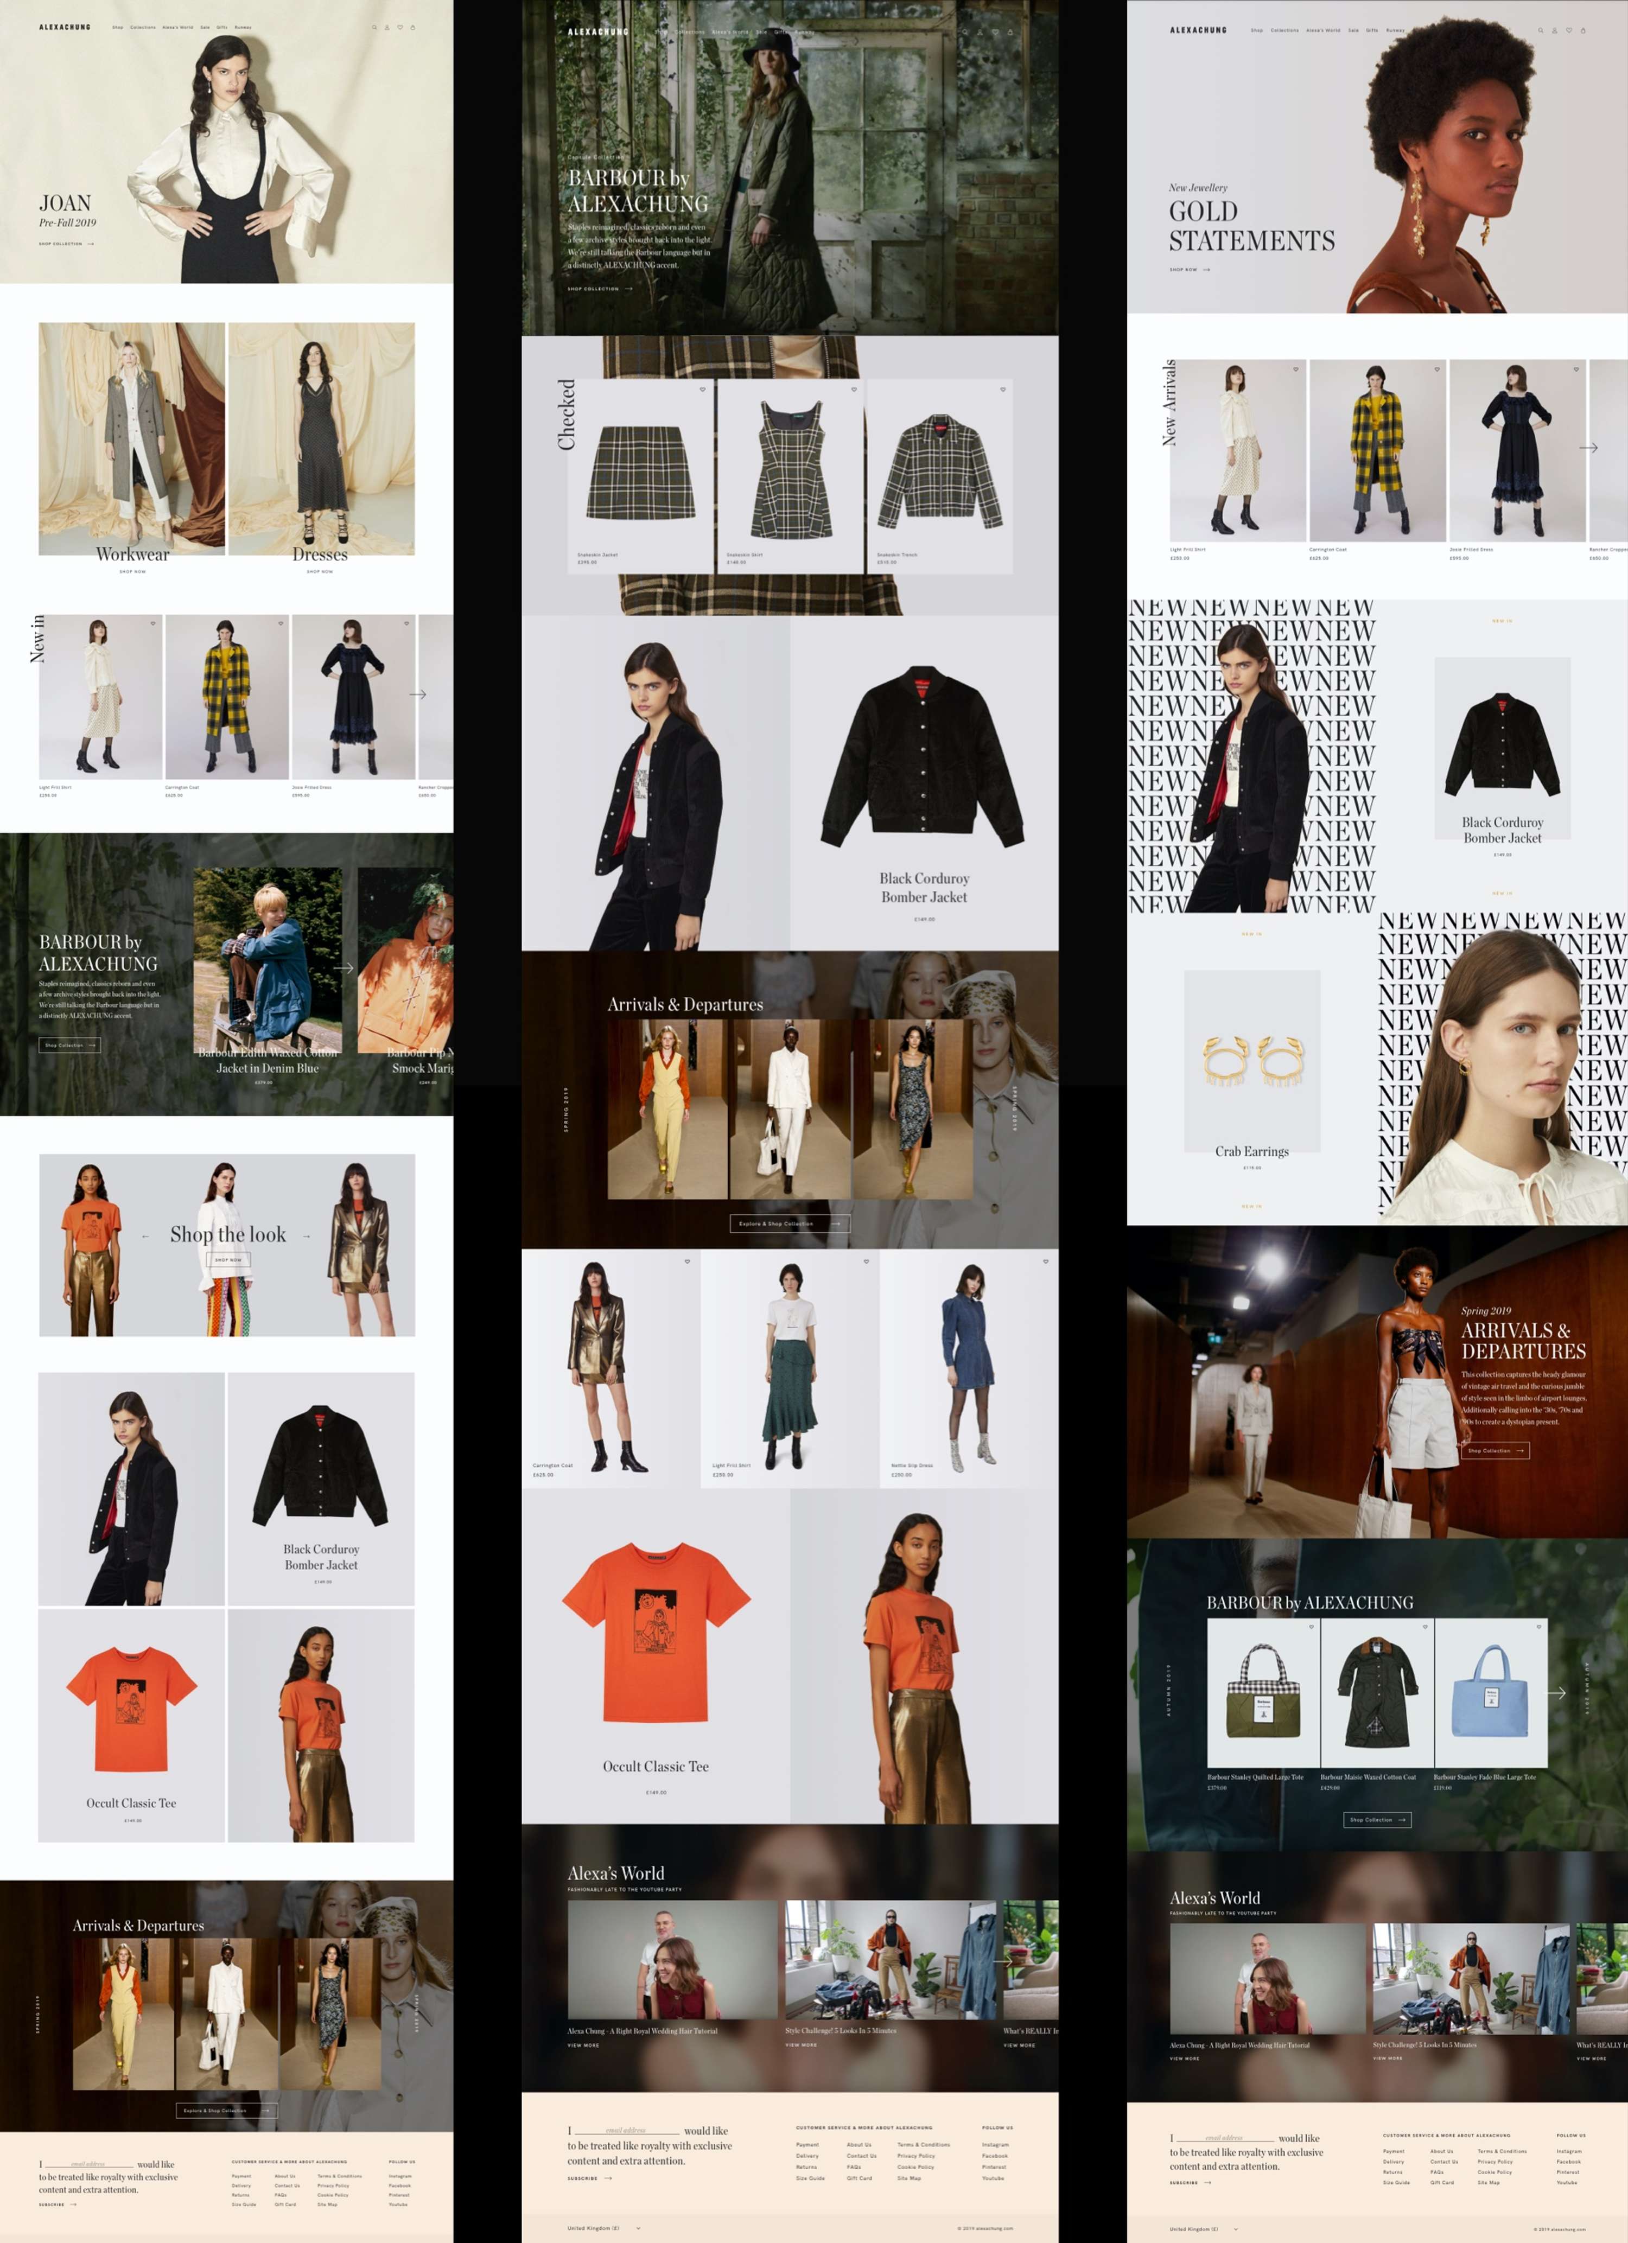This screenshot has height=2243, width=1628.
Task: Click next arrow in the New in carousel
Action: pyautogui.click(x=418, y=694)
